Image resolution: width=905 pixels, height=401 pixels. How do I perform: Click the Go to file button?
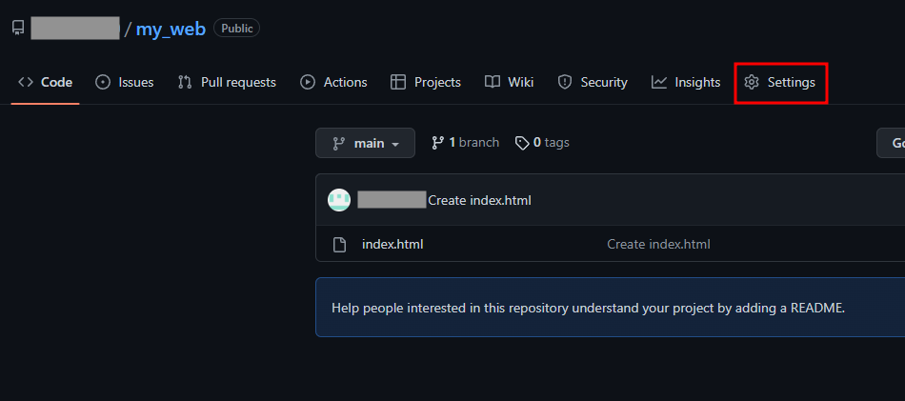coord(891,143)
